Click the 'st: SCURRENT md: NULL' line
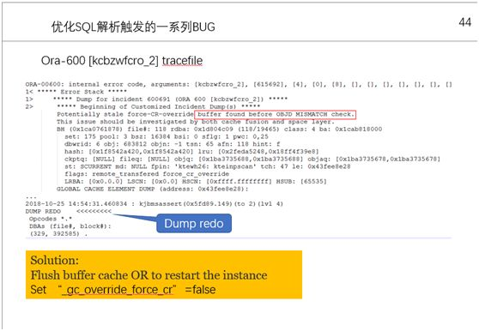 coord(208,166)
